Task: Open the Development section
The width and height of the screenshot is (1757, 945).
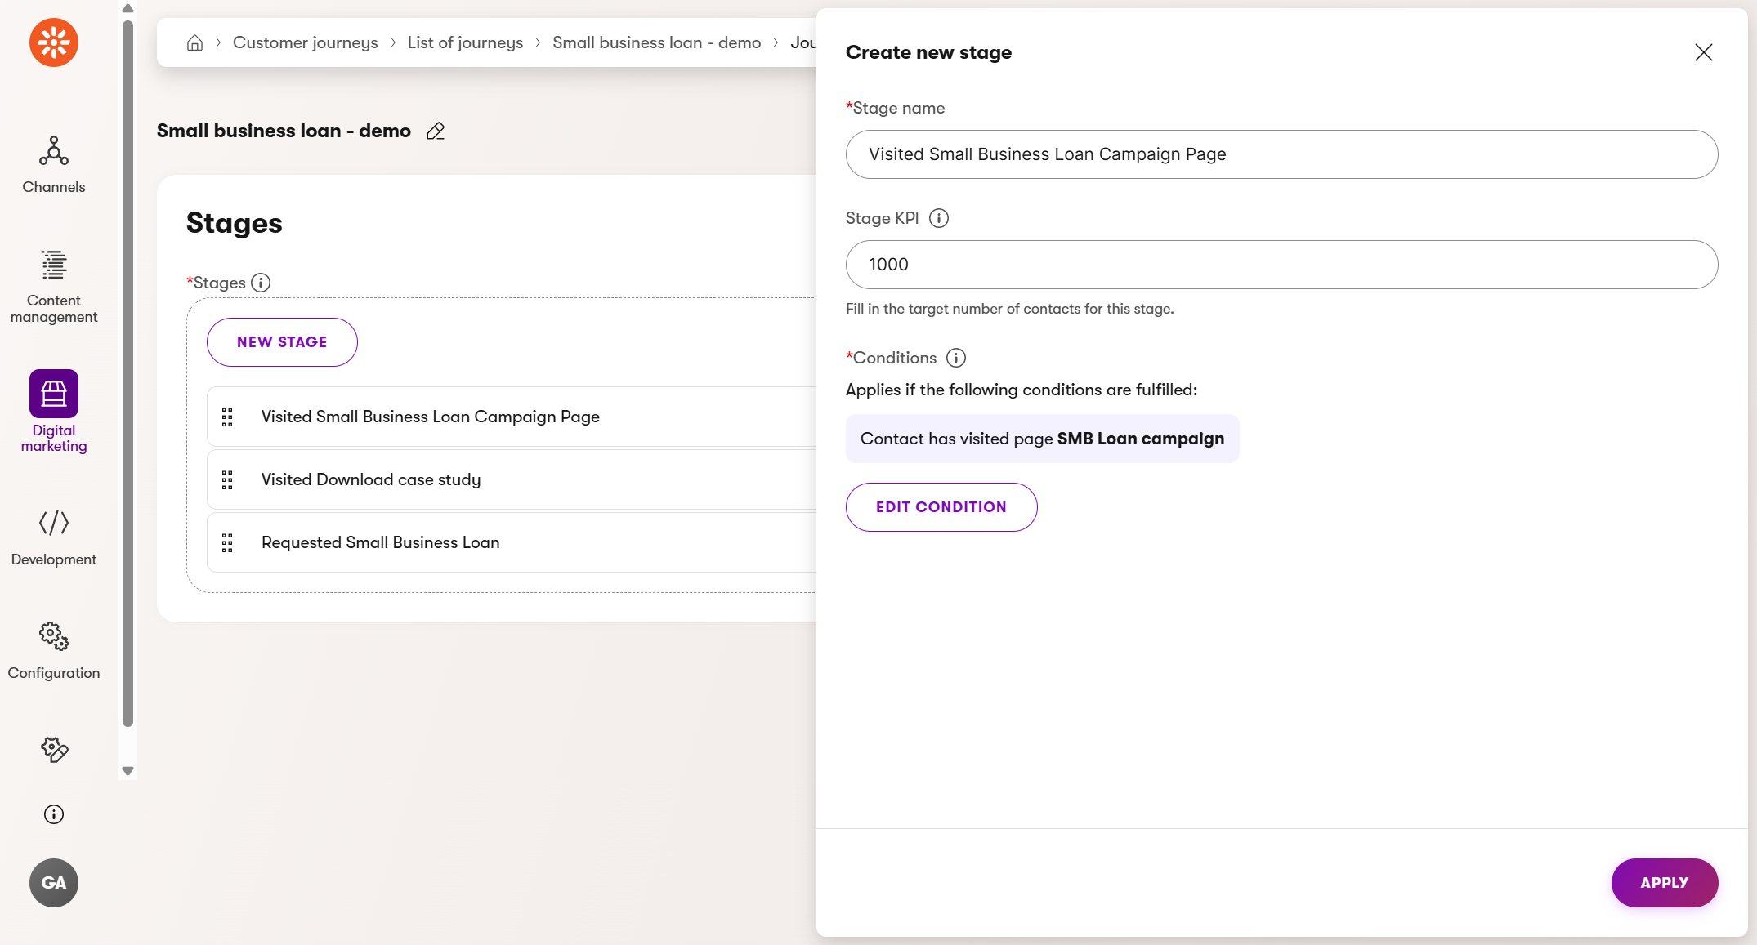Action: coord(54,537)
